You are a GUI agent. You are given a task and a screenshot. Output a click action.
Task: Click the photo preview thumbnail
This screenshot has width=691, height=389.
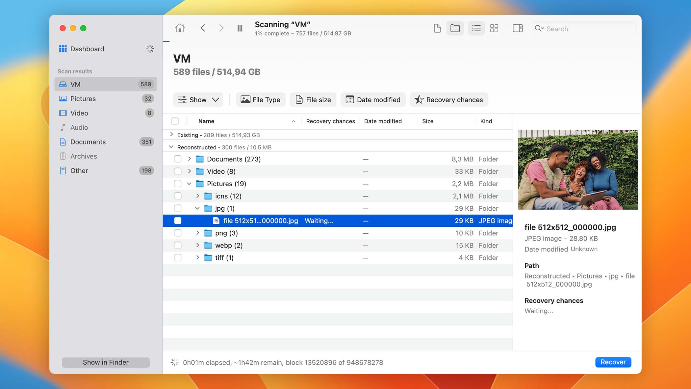(x=578, y=169)
